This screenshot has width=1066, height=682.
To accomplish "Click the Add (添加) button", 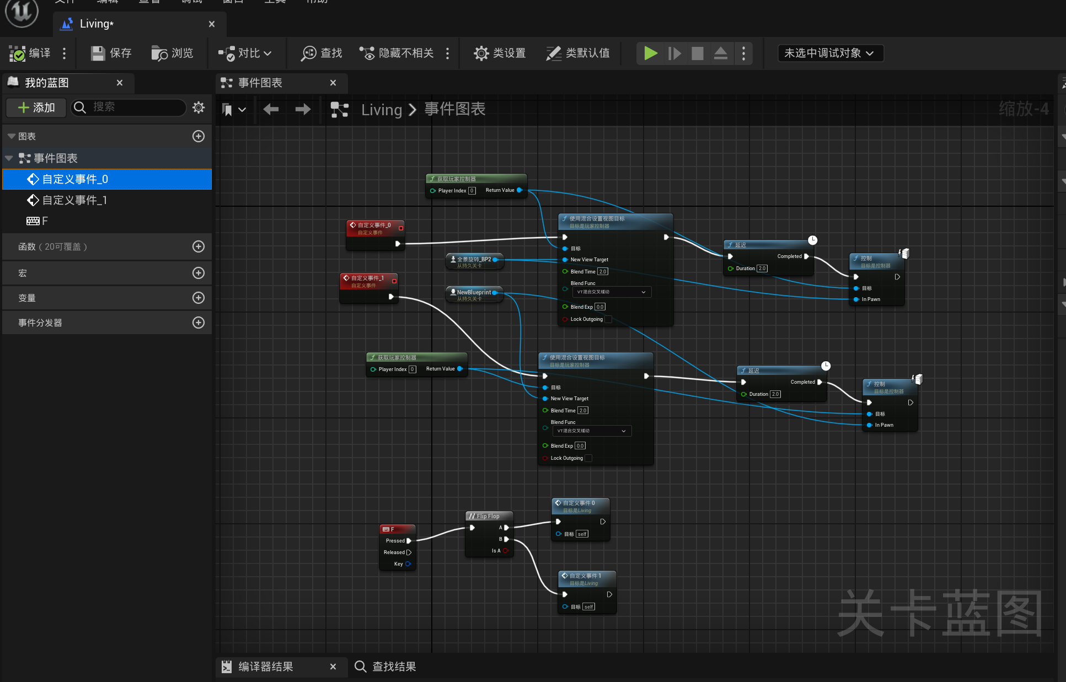I will click(36, 108).
